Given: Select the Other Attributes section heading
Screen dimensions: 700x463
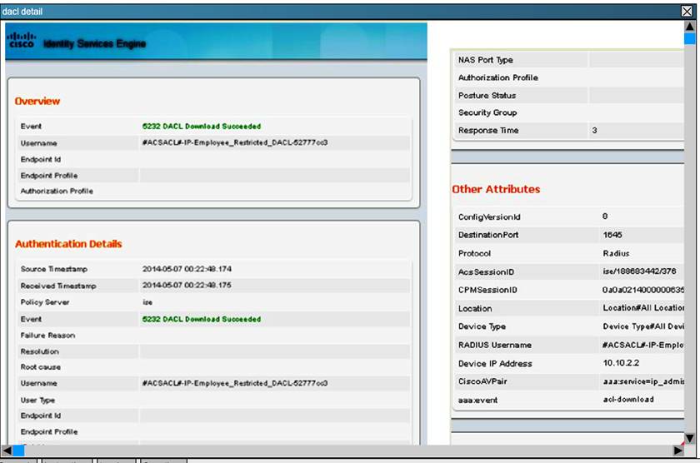Looking at the screenshot, I should [x=496, y=189].
